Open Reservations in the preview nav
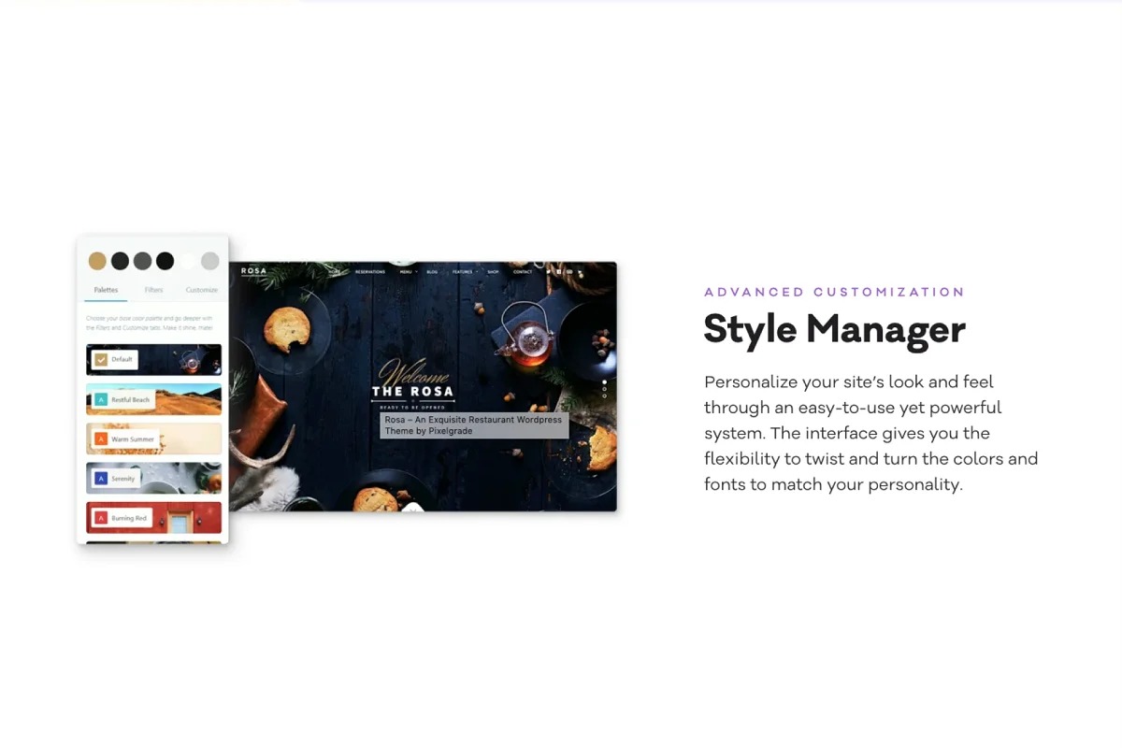This screenshot has height=748, width=1122. 370,272
